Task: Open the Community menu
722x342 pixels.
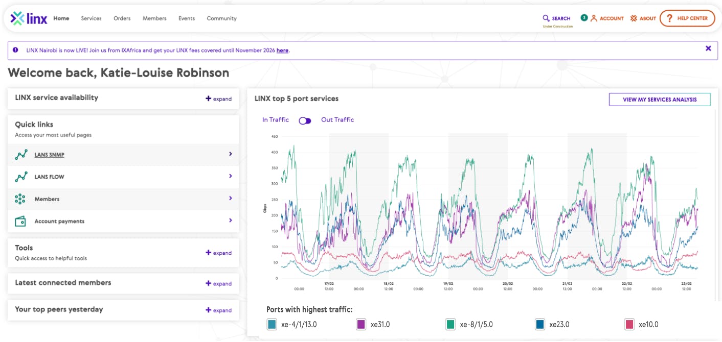Action: click(x=222, y=18)
